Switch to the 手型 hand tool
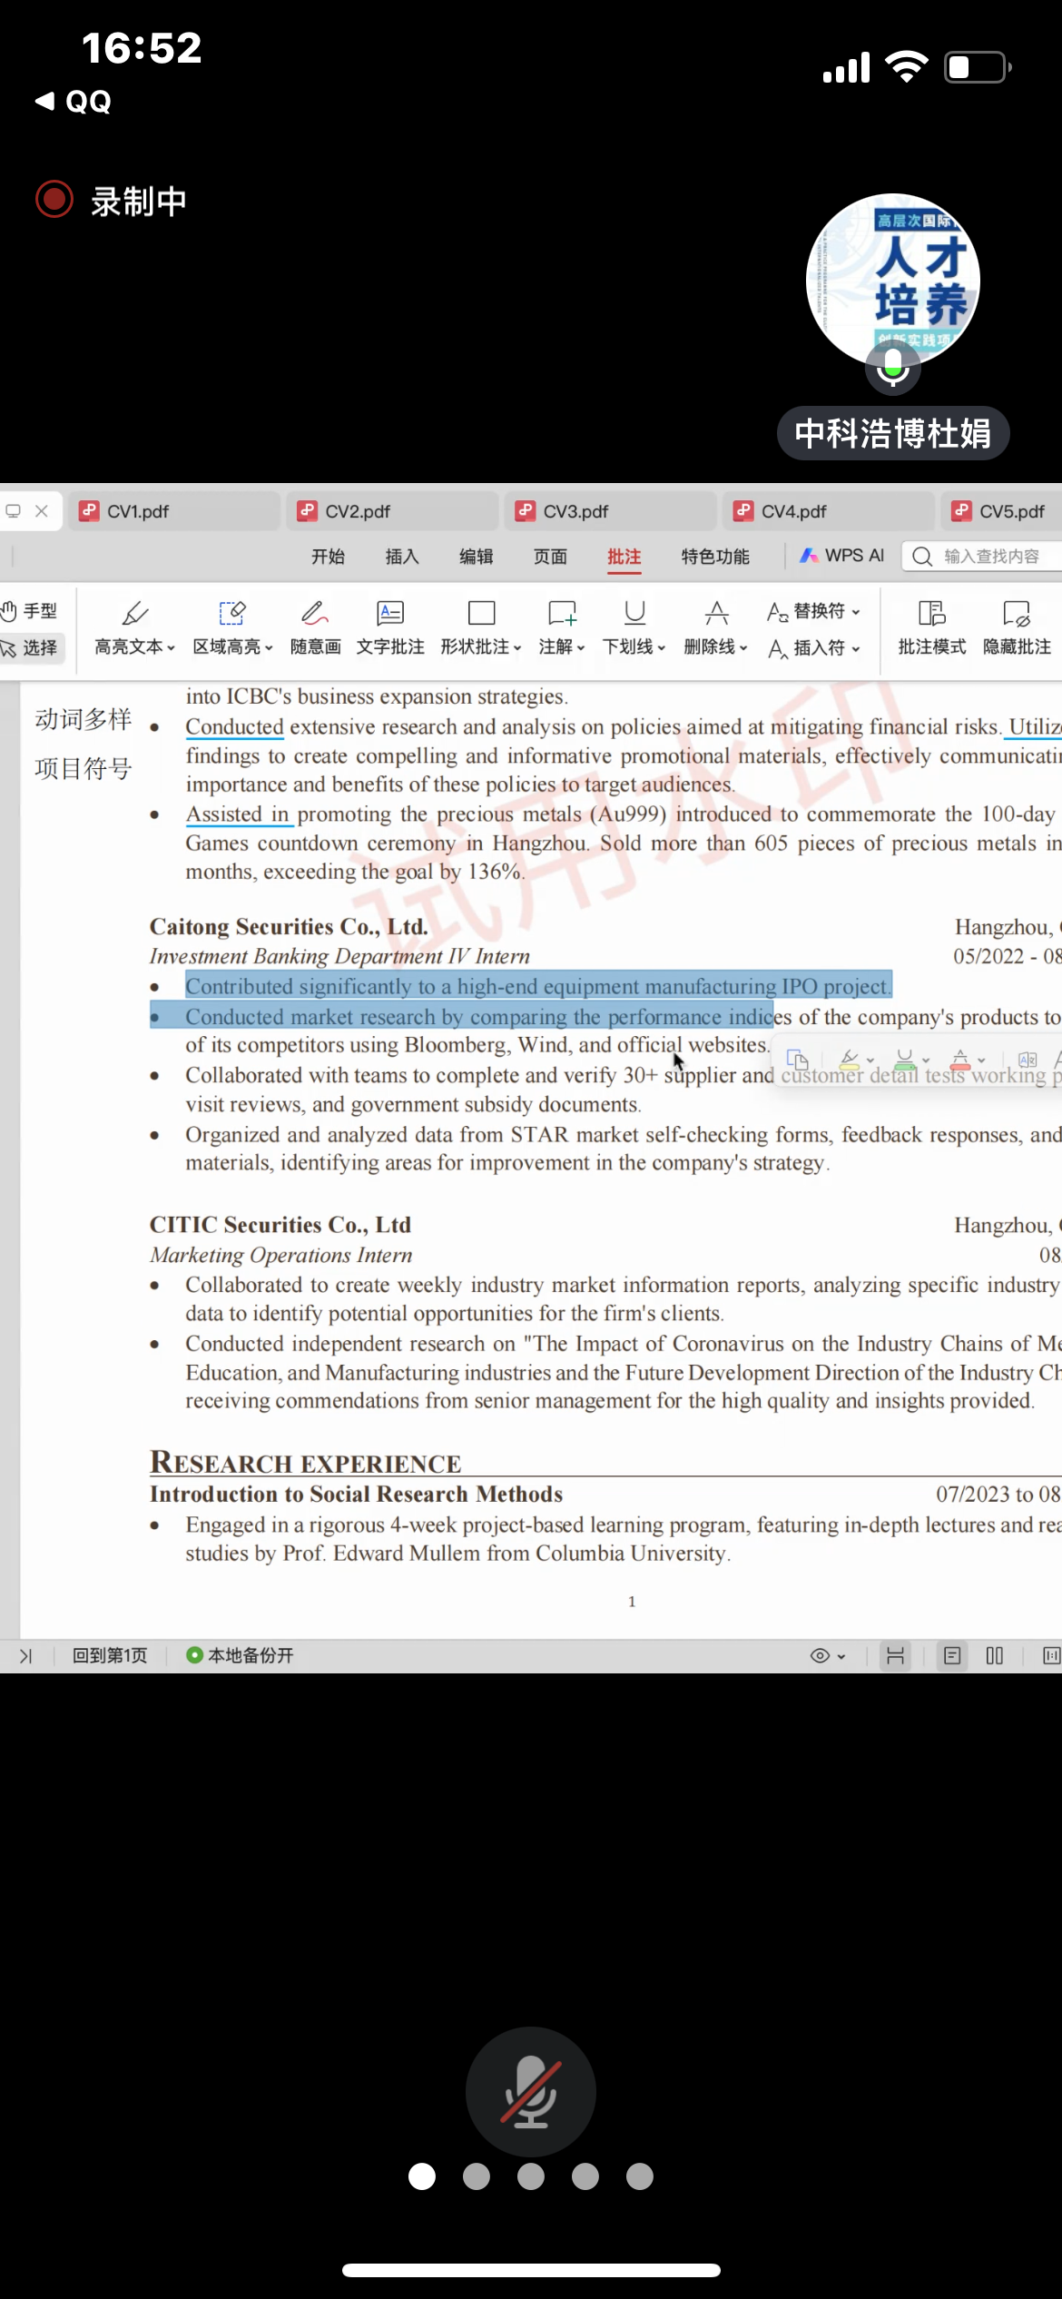This screenshot has height=2299, width=1062. pyautogui.click(x=30, y=611)
